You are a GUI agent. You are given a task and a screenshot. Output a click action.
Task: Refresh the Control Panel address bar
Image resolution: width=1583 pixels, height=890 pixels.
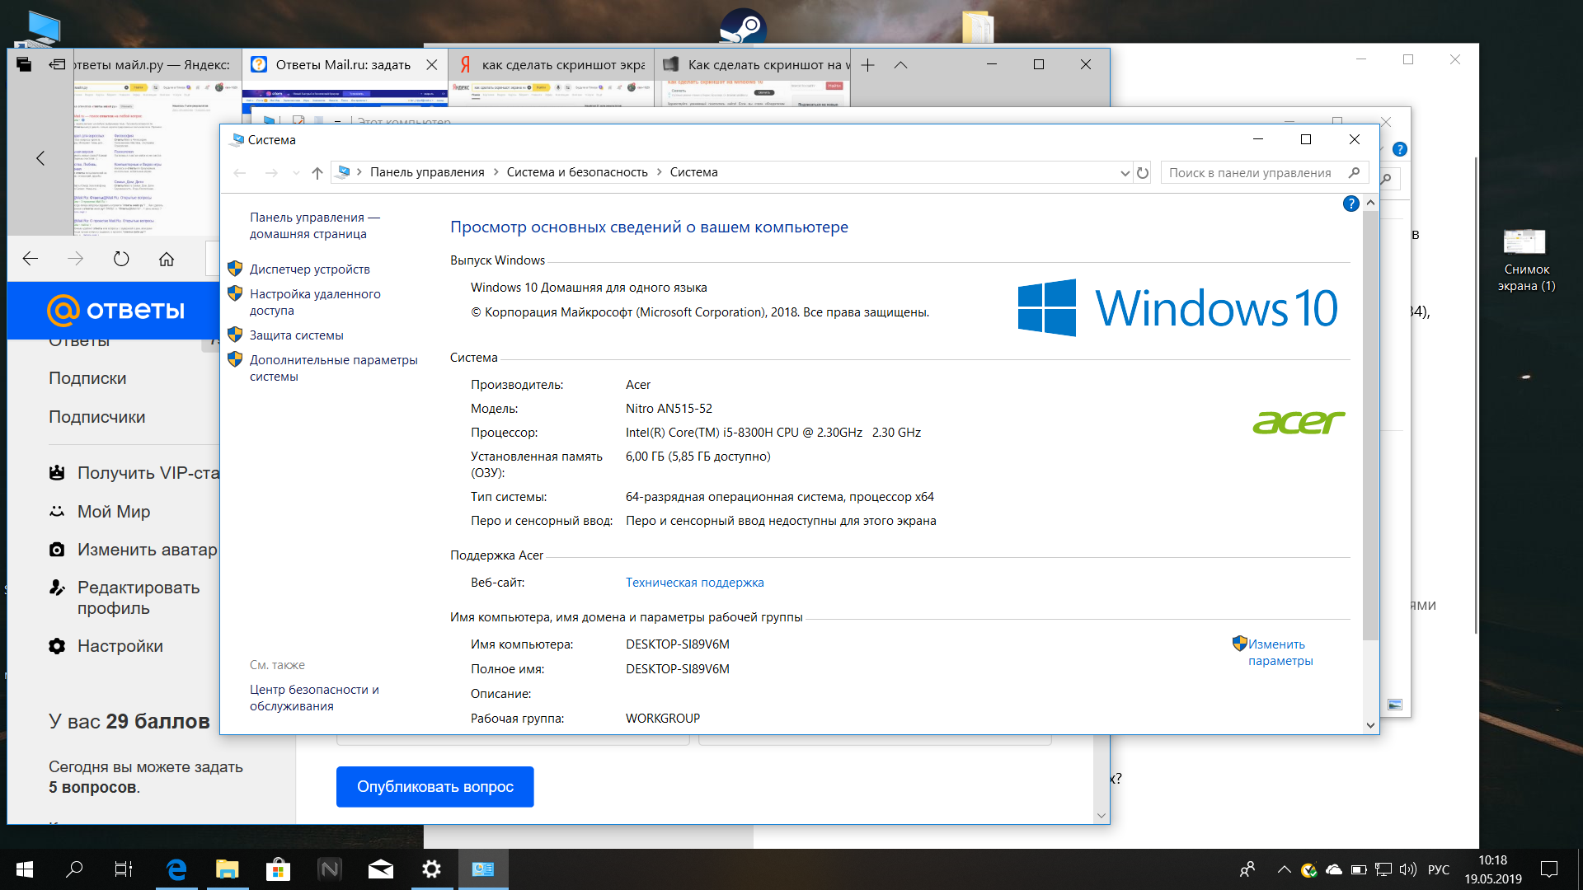[x=1143, y=172]
